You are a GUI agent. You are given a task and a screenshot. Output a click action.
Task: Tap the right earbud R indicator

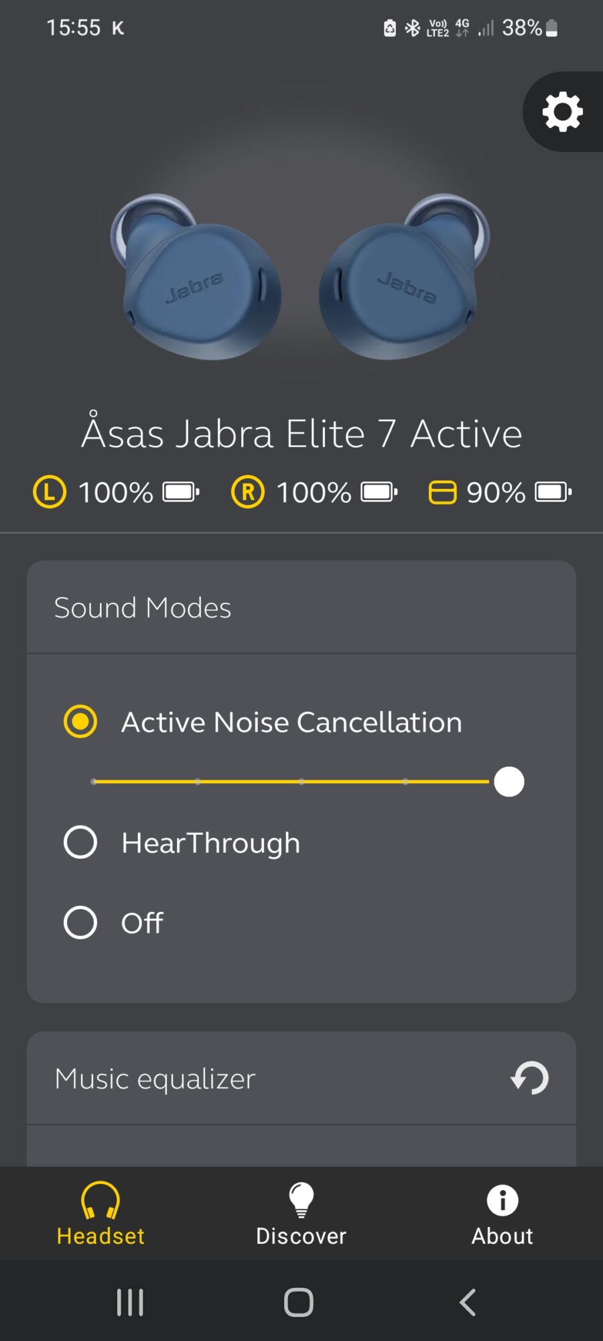tap(248, 492)
